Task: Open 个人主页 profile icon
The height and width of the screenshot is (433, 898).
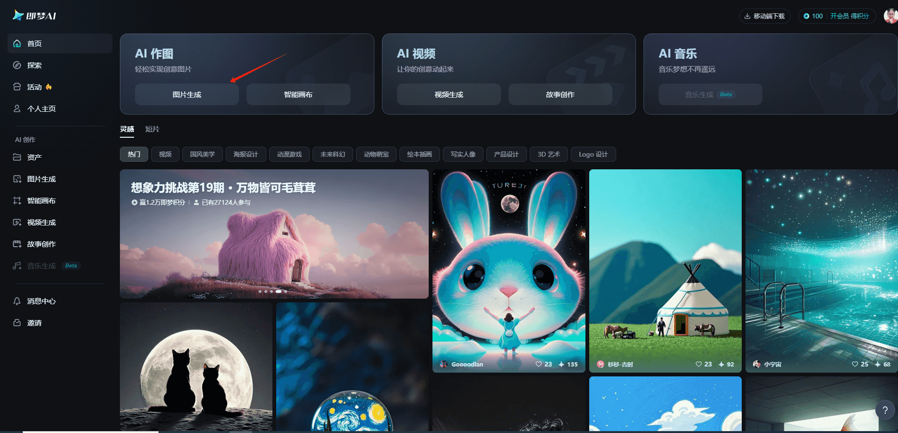Action: click(17, 108)
